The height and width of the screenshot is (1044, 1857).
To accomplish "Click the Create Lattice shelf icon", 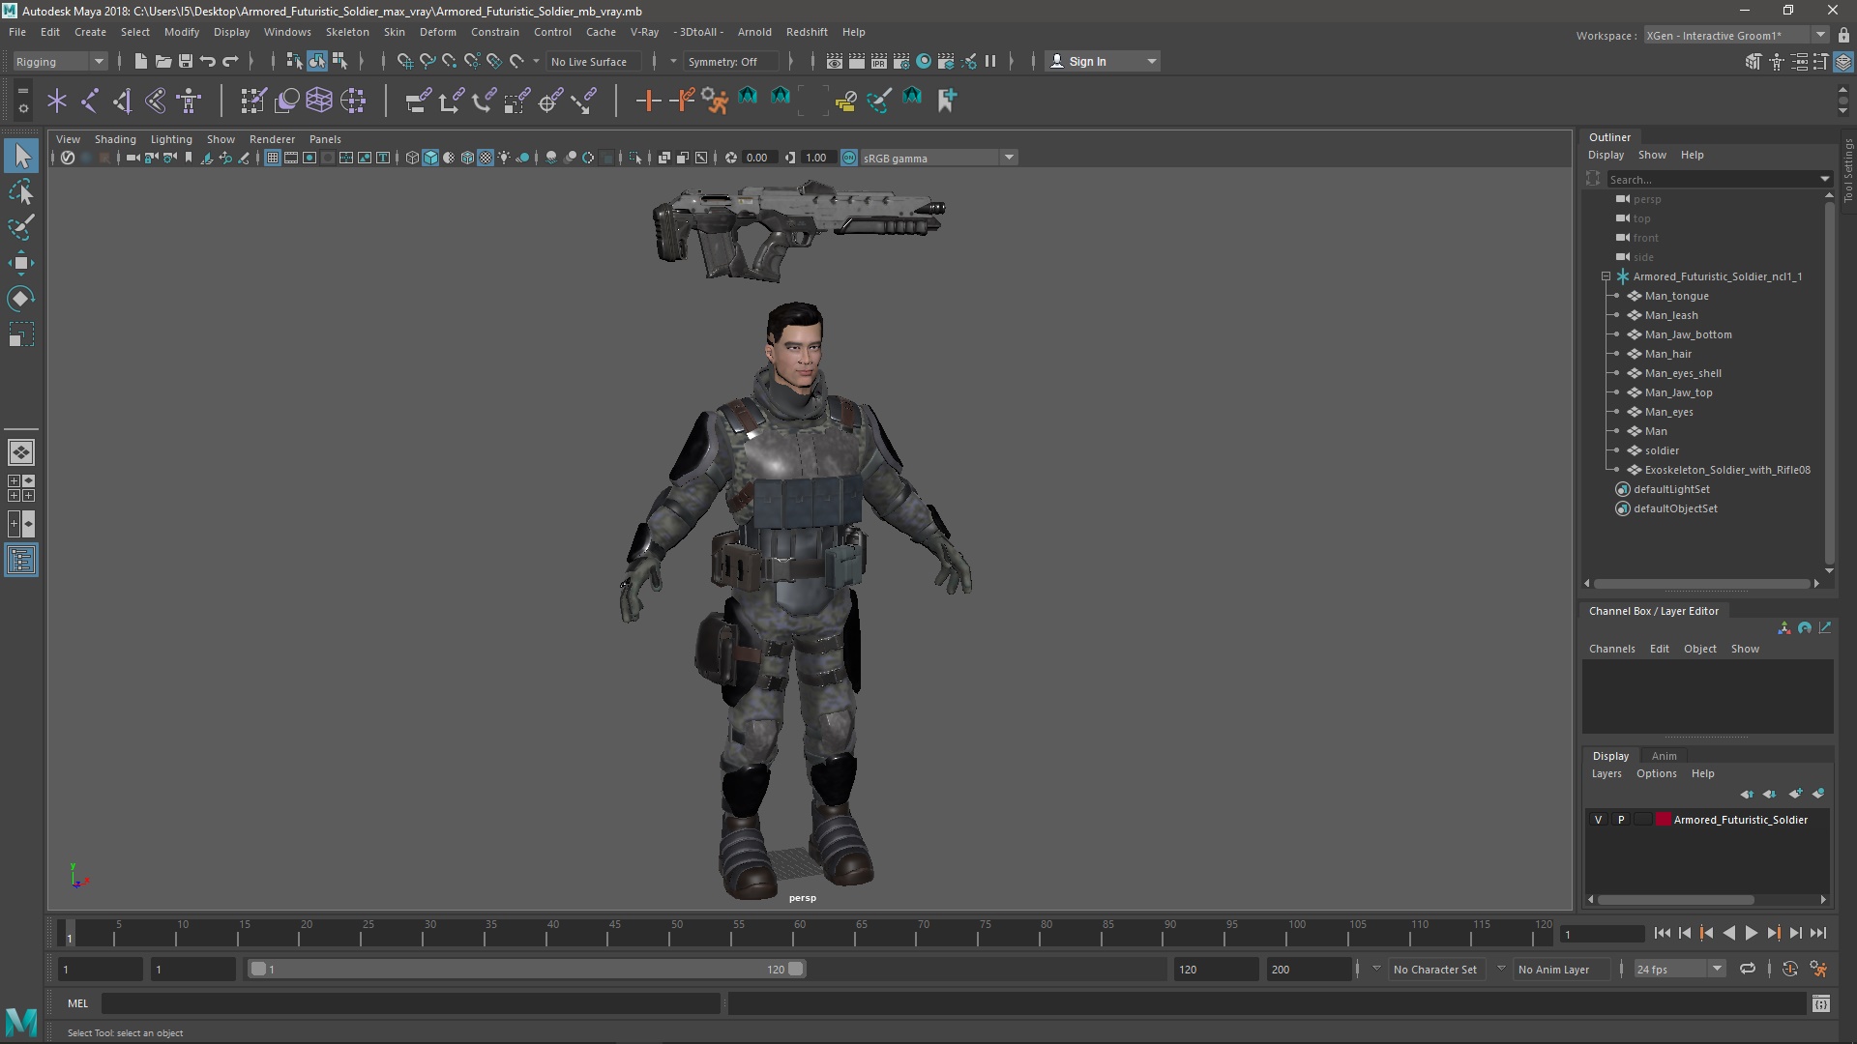I will click(319, 101).
